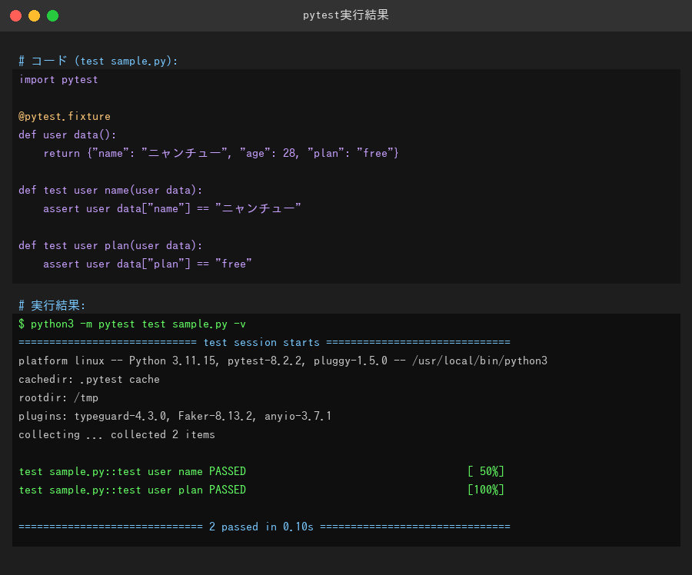Click the "def test_user_name(user_data):" line

point(110,190)
